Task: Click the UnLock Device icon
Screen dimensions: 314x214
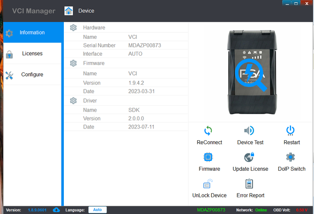Action: 208,183
